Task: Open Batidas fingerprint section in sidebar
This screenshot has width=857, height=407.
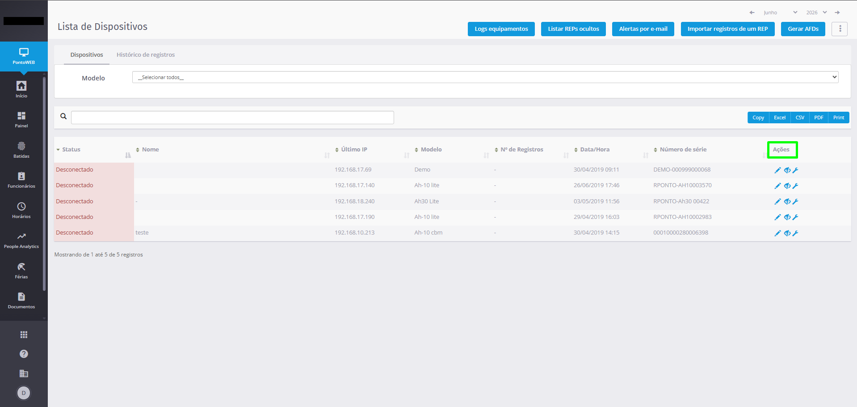Action: [x=21, y=150]
